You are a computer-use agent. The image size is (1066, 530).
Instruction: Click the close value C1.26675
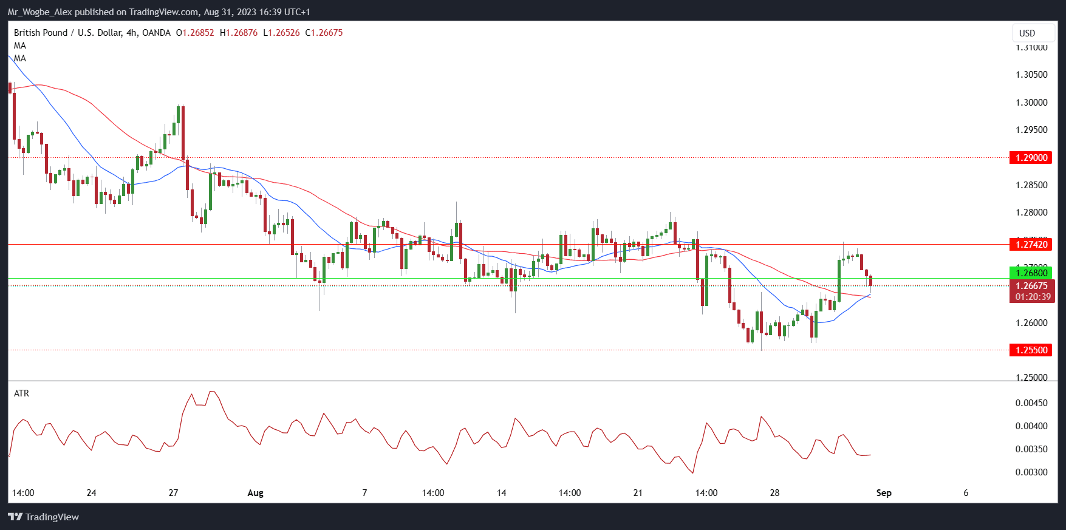pyautogui.click(x=324, y=33)
